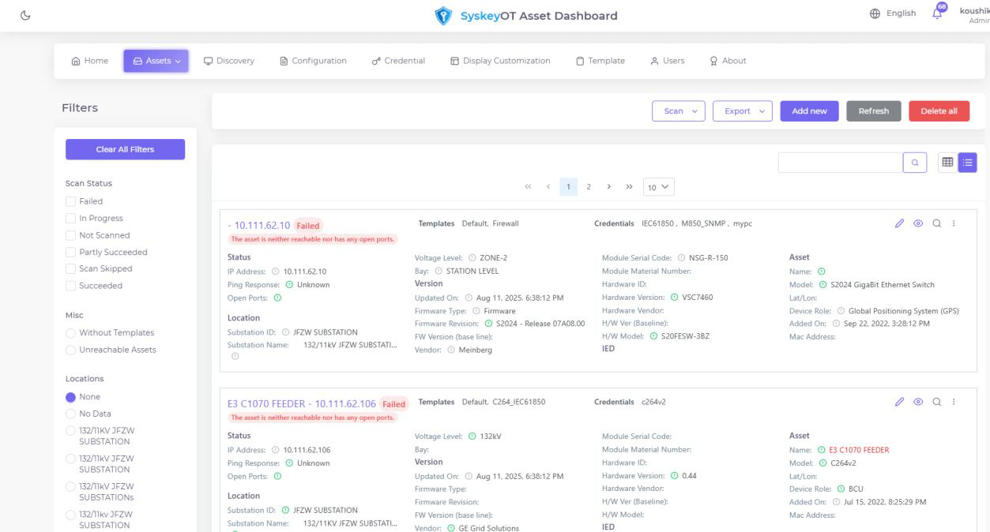Open the notification bell icon
This screenshot has width=990, height=532.
[x=936, y=13]
